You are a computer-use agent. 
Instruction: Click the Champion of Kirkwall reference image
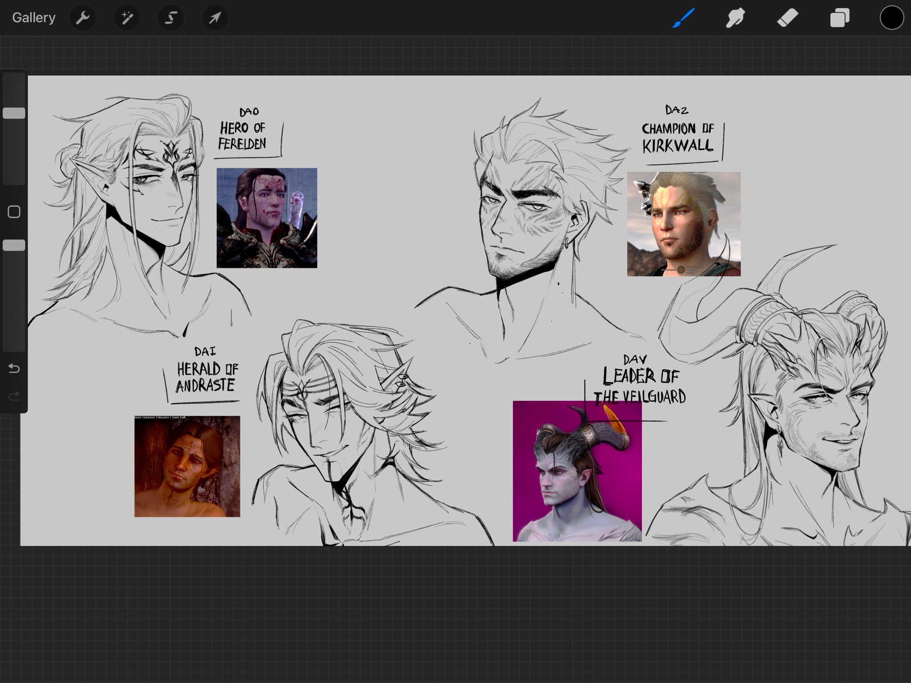click(684, 224)
